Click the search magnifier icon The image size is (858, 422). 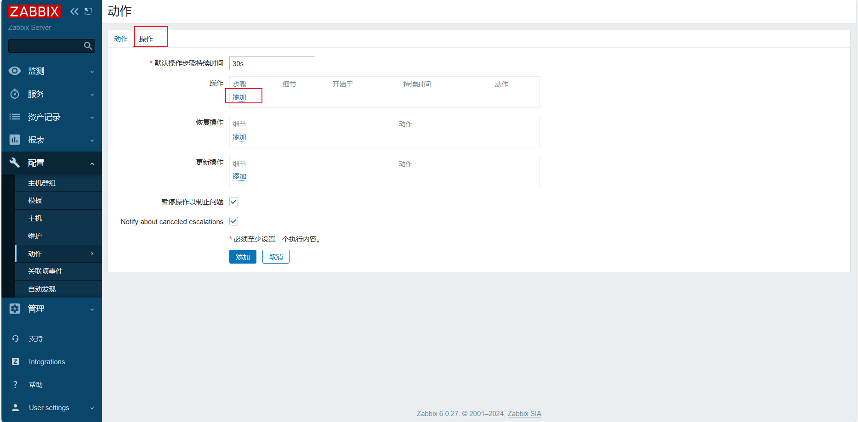(88, 46)
